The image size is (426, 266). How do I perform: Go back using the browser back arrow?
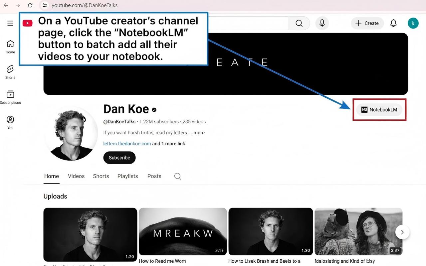pyautogui.click(x=6, y=5)
